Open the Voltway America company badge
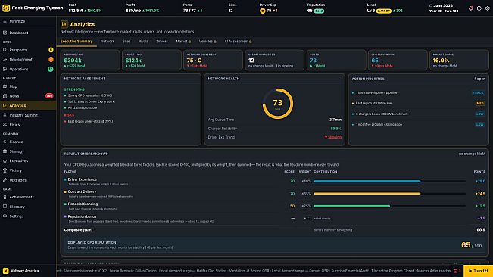The height and width of the screenshot is (277, 493). [21, 271]
